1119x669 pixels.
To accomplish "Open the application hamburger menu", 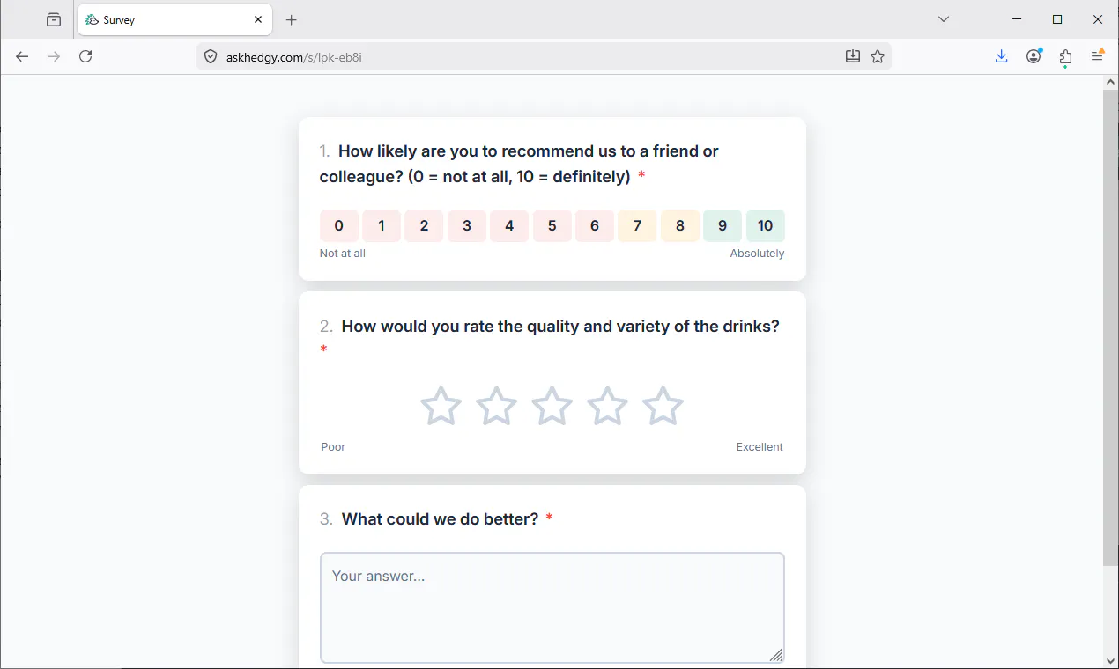I will (1098, 56).
